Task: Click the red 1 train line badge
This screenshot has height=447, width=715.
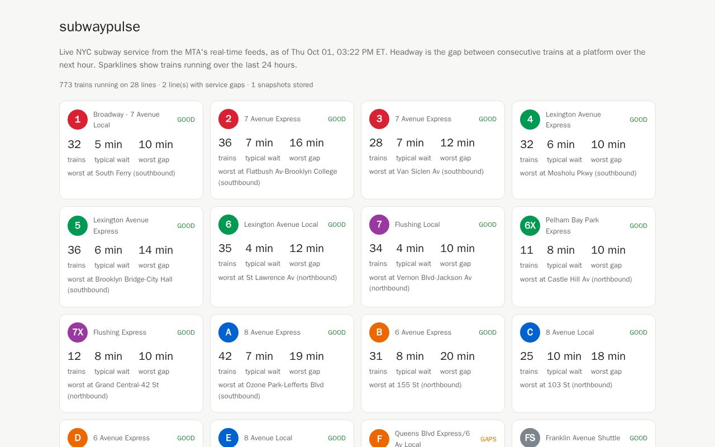Action: coord(78,120)
